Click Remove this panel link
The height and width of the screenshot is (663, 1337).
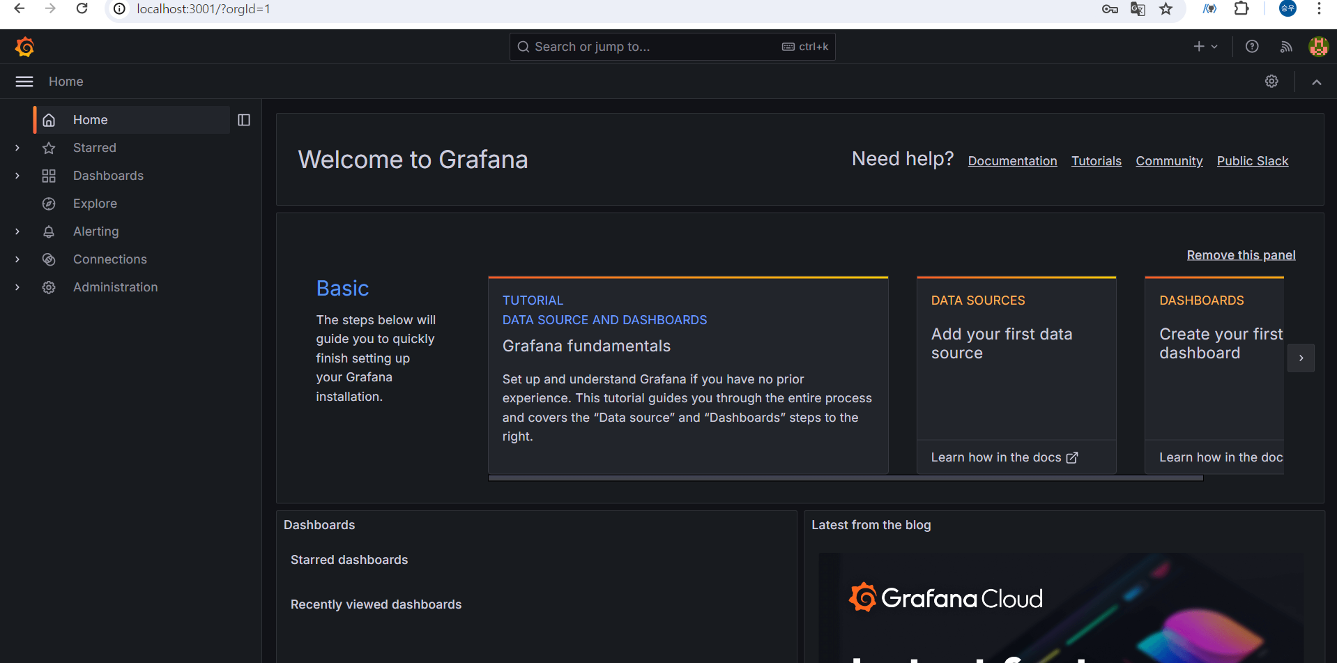[x=1241, y=255]
